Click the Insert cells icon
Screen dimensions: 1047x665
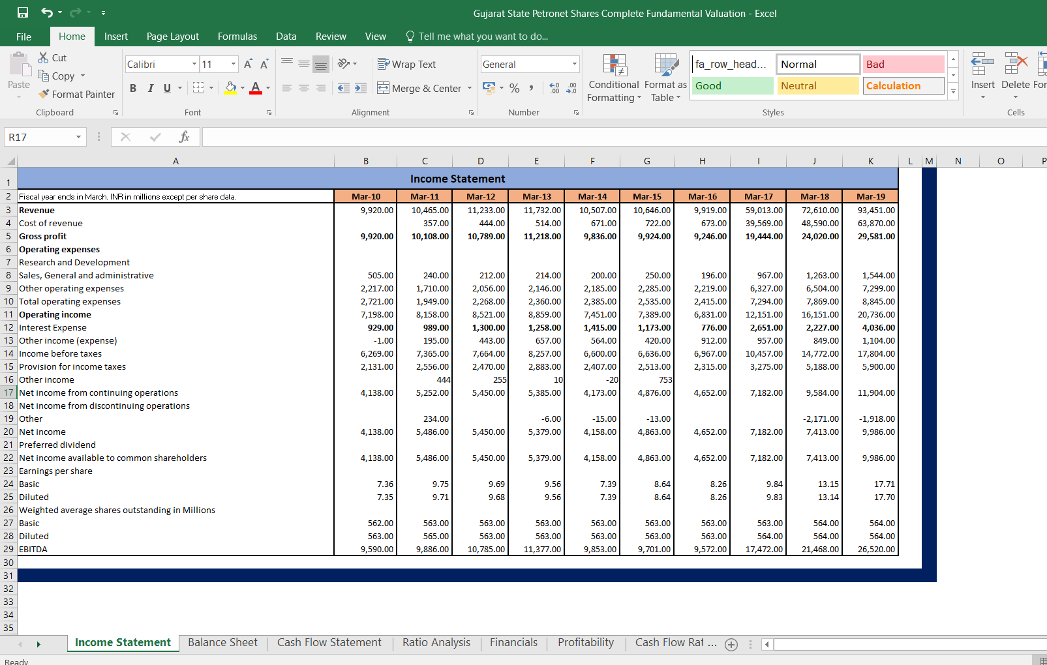982,65
